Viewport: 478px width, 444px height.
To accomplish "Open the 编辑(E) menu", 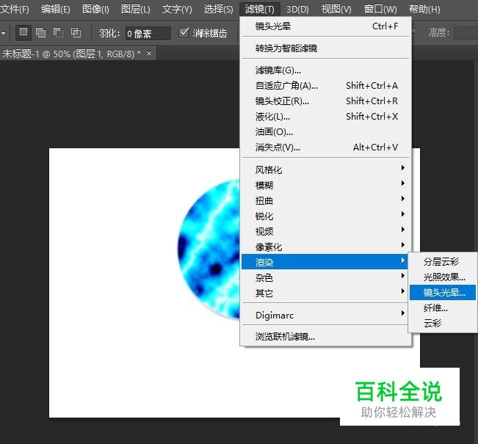I will click(56, 9).
